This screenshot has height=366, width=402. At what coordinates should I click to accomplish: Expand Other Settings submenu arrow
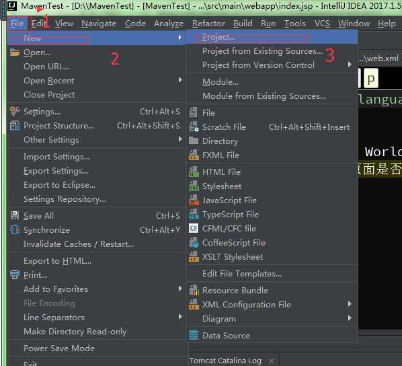[x=180, y=139]
